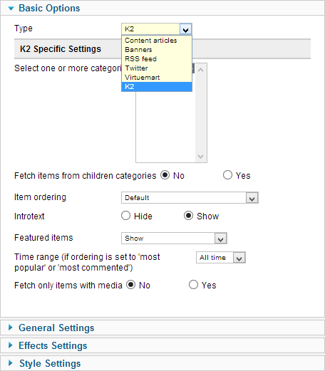The width and height of the screenshot is (325, 371).
Task: Expand the Effects Settings panel arrow
Action: [x=11, y=345]
